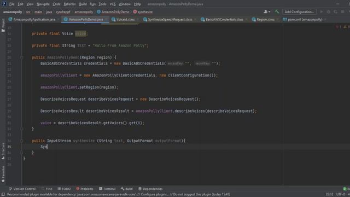Open the Tools menu

102,4
